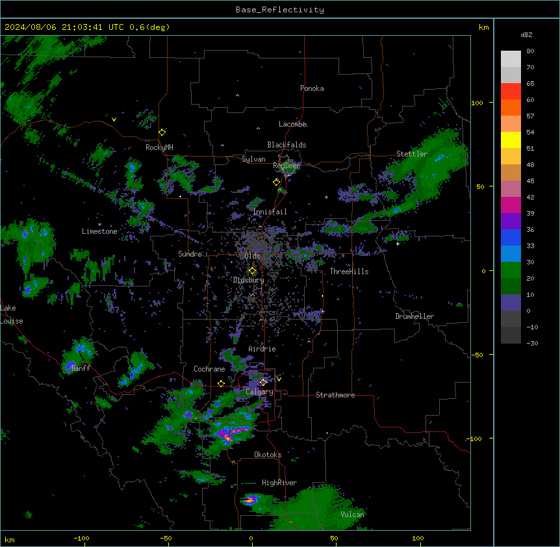Click the yellow V marker northwest of RockyMH

coord(114,120)
